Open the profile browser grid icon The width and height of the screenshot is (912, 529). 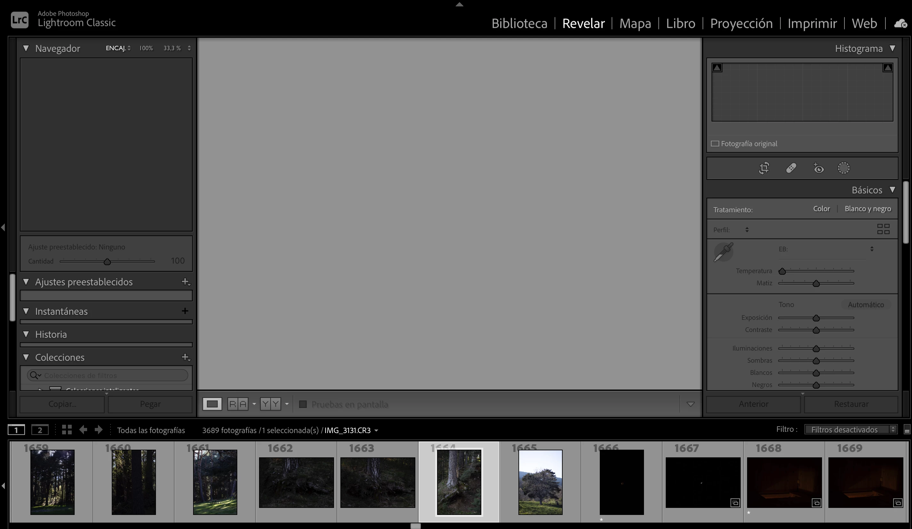(883, 229)
